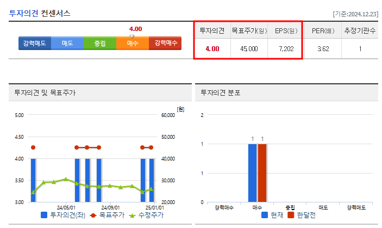Click the rating pointer triangle above 매수

(x=132, y=36)
